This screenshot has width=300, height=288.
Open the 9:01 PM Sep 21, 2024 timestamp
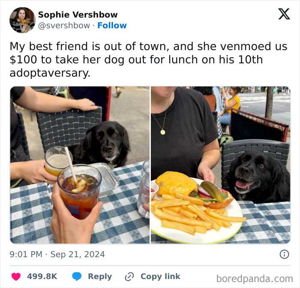click(x=57, y=254)
